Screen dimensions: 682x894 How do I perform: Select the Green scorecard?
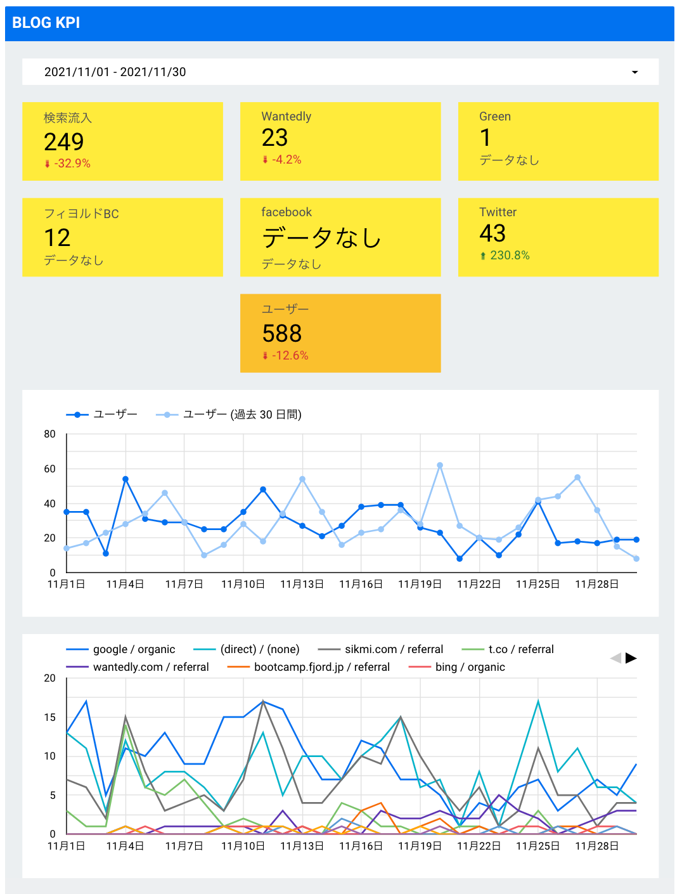click(x=558, y=141)
